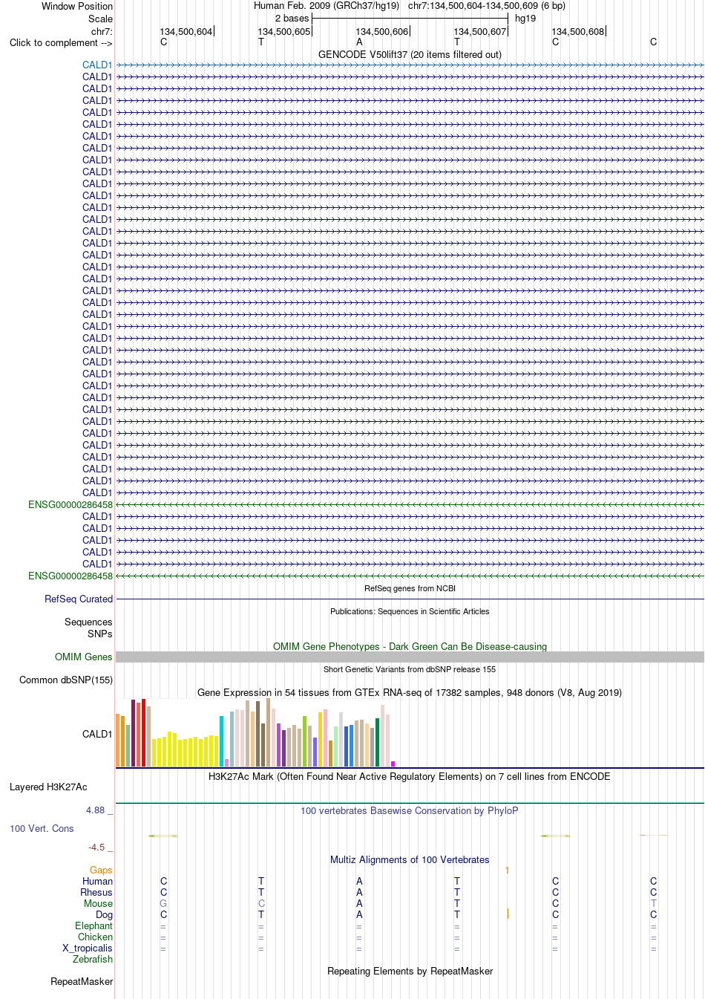
Task: Click the CALD1 label beside the GTEx bar chart
Action: pyautogui.click(x=97, y=735)
